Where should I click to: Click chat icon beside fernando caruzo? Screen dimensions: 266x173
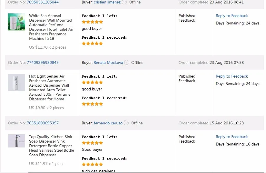(x=126, y=123)
